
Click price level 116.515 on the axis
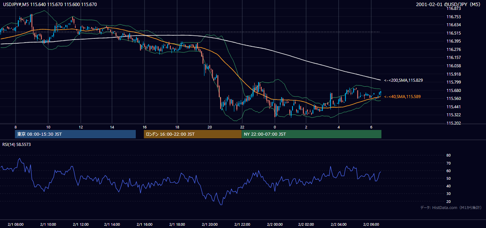[453, 33]
